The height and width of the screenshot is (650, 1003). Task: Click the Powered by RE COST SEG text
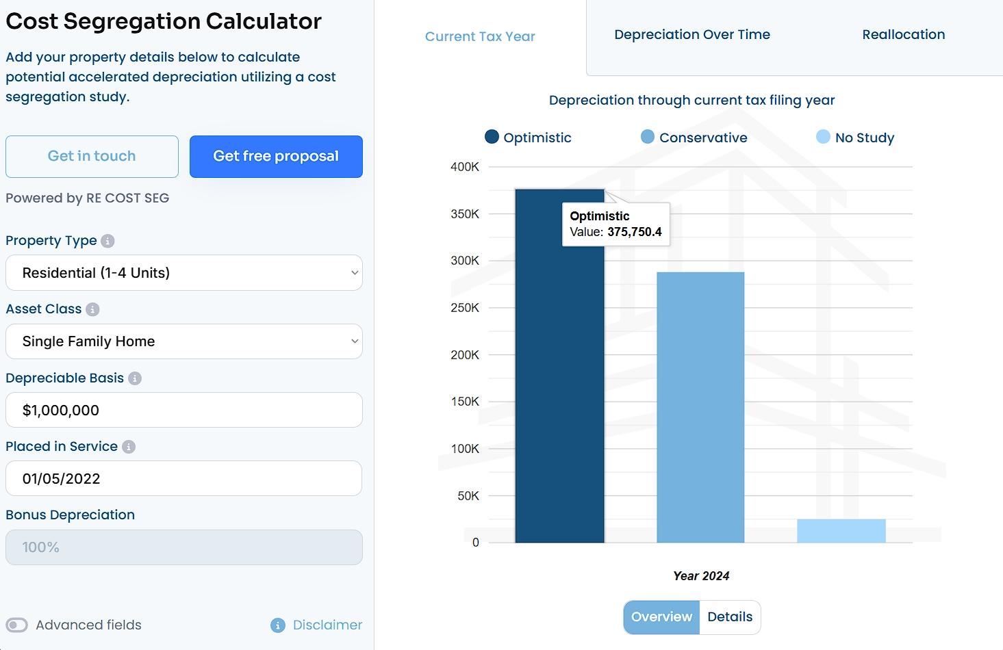click(x=88, y=198)
